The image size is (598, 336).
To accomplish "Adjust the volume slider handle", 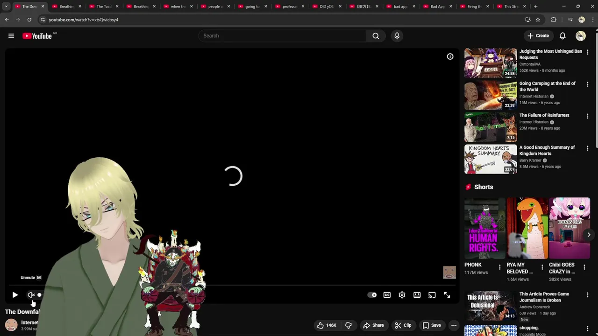I will 39,295.
